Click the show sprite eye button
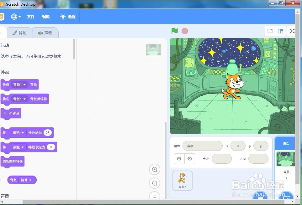This screenshot has height=205, width=302. coord(179,159)
